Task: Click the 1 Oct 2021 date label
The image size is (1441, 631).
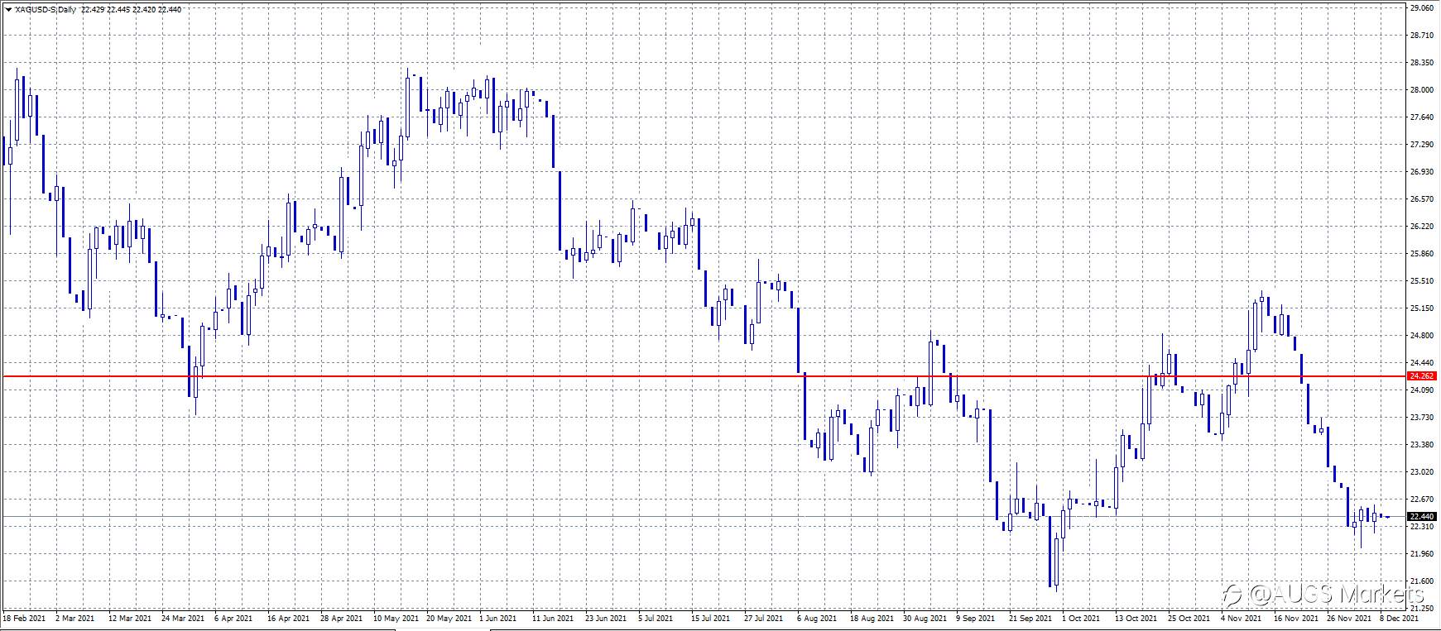Action: (1081, 618)
